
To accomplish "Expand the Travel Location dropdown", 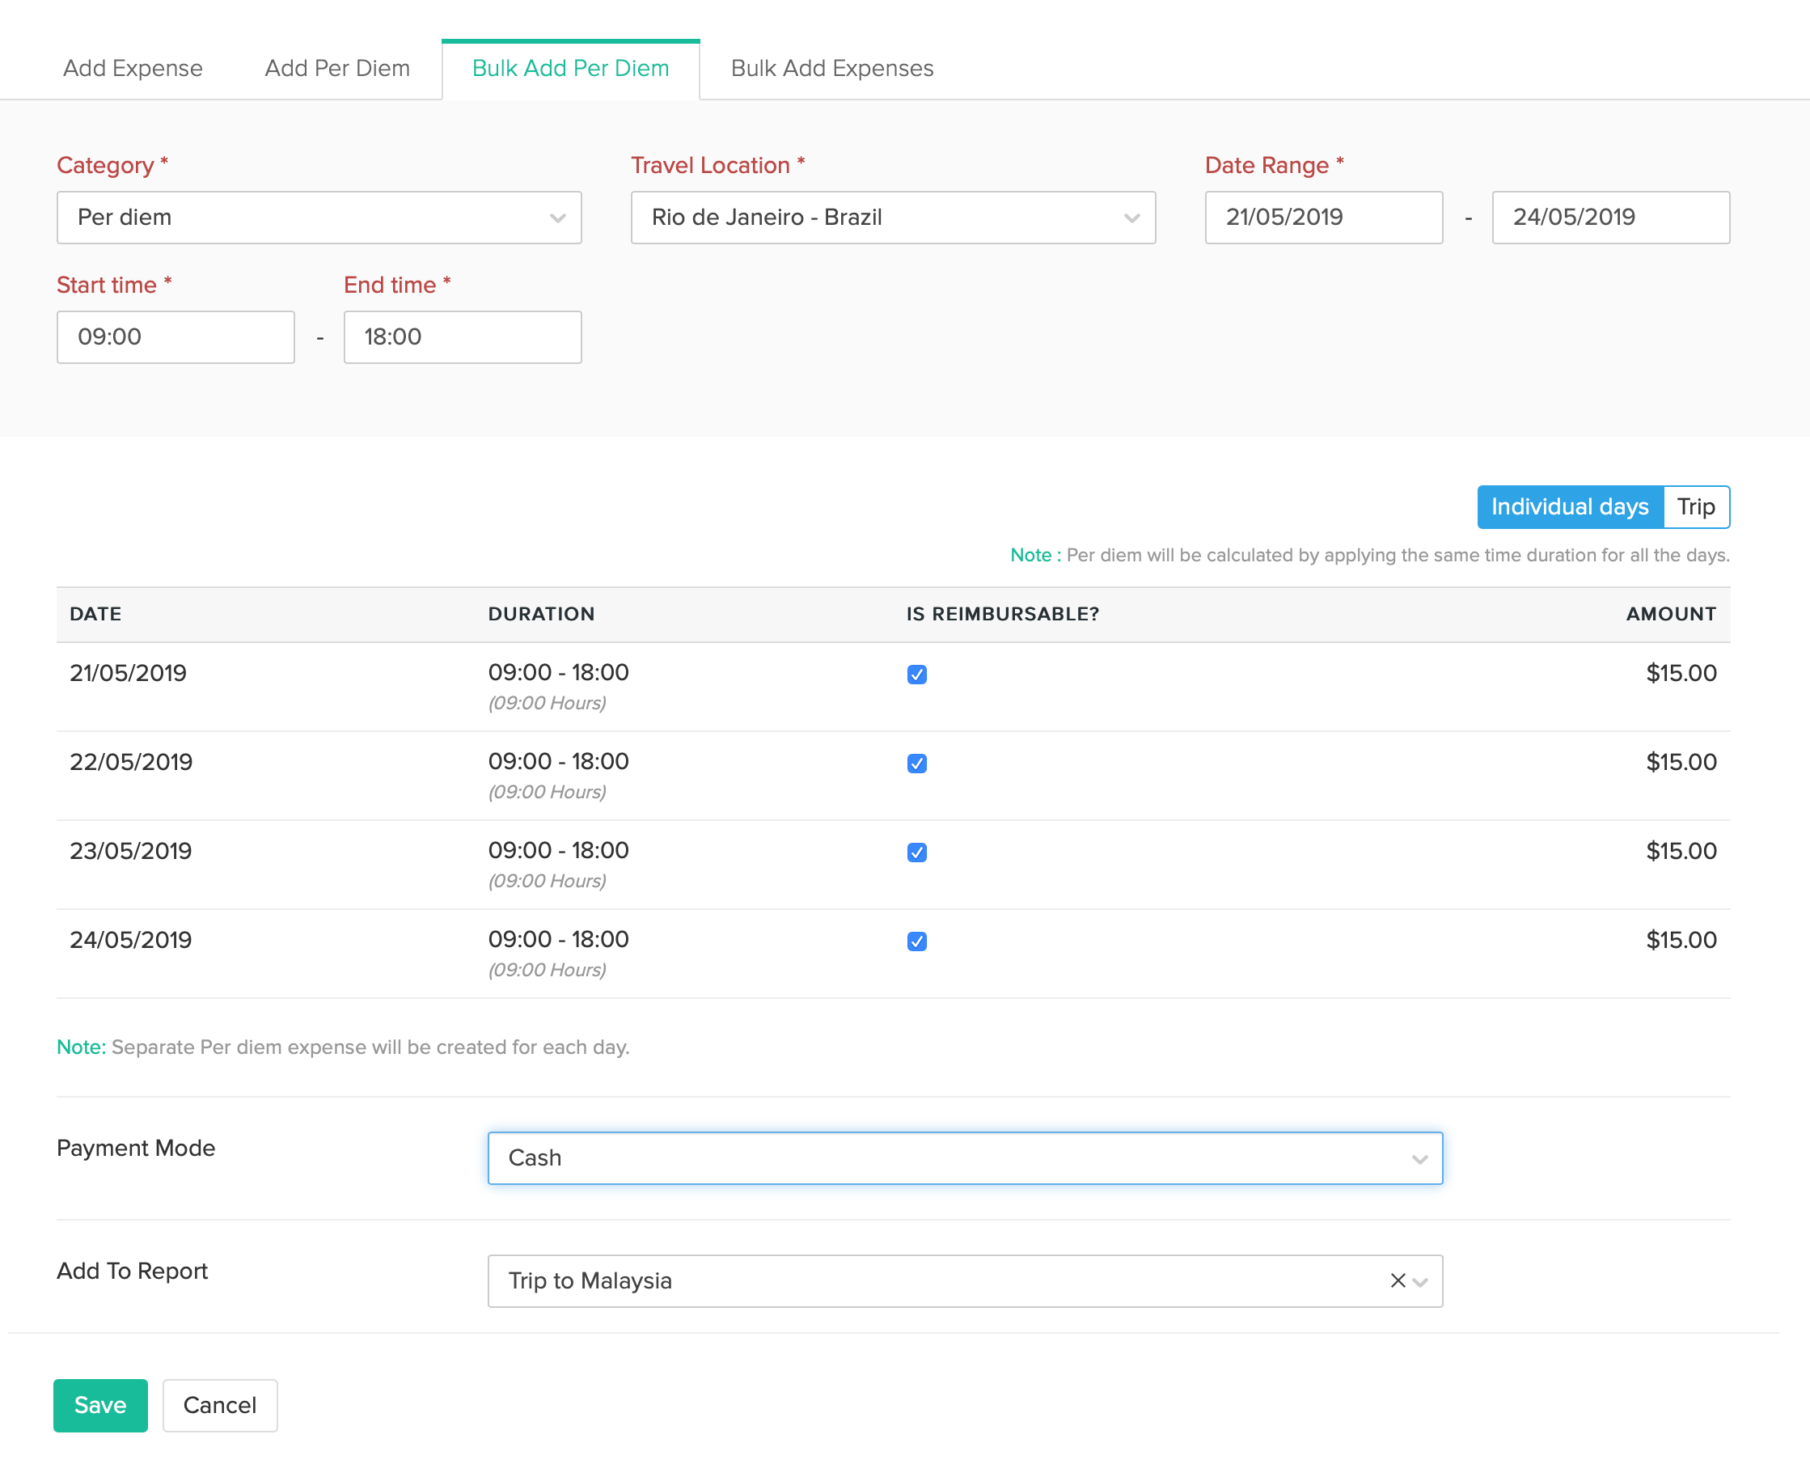I will 893,218.
